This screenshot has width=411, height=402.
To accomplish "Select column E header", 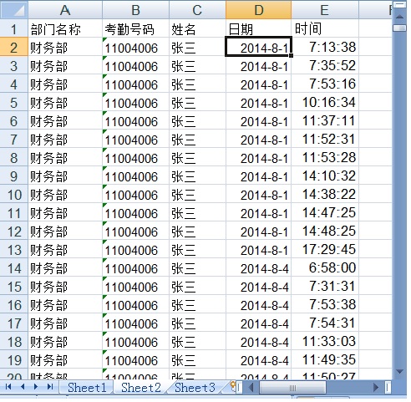I will point(325,10).
